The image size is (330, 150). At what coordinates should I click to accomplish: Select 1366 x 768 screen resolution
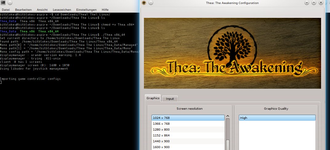point(188,124)
